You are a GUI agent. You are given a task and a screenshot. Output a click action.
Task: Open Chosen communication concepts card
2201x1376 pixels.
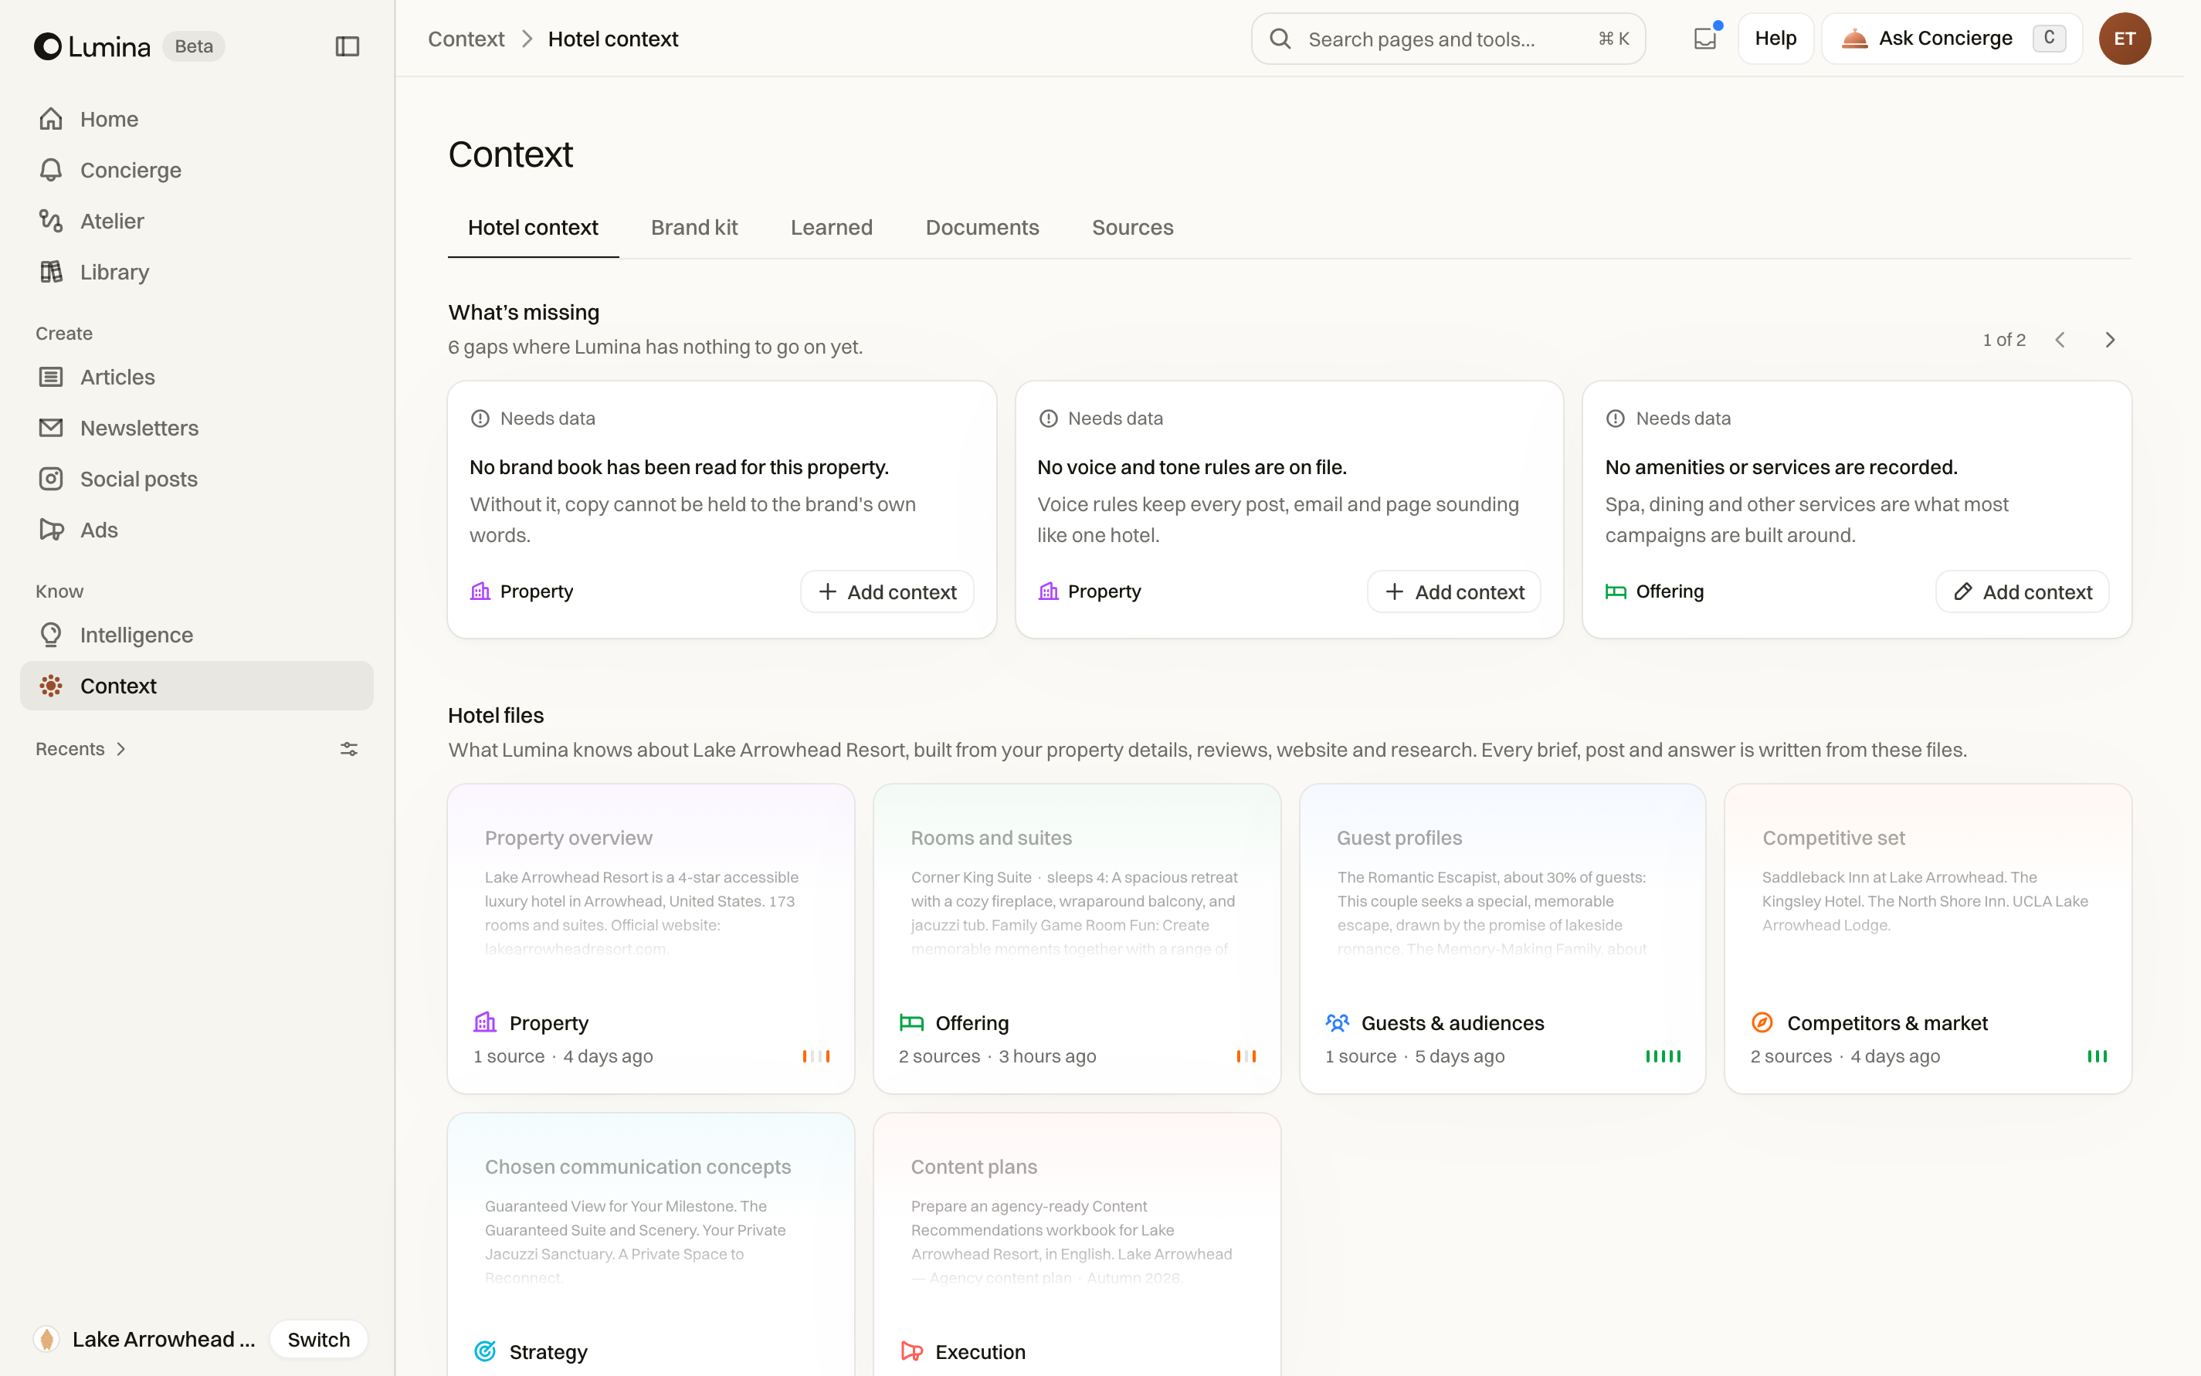(651, 1245)
